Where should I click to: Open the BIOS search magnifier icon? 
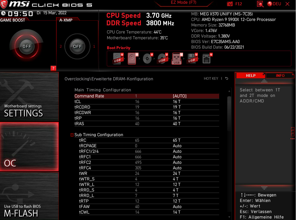[x=260, y=4]
